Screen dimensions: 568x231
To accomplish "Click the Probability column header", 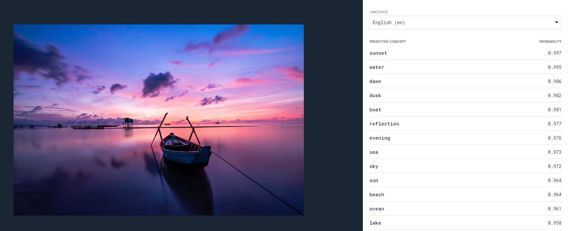I will tap(550, 42).
